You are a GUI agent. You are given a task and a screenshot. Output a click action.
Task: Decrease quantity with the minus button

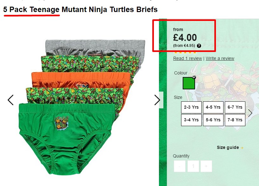tap(180, 166)
